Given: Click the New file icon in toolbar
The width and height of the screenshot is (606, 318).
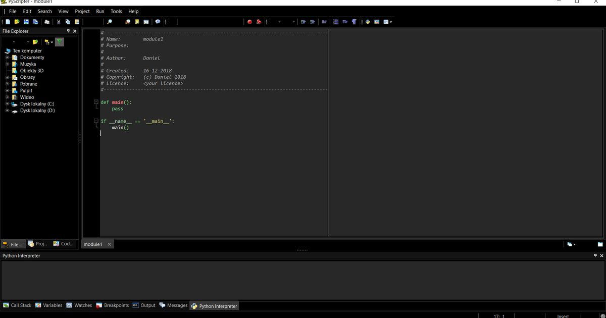Looking at the screenshot, I should tap(9, 22).
